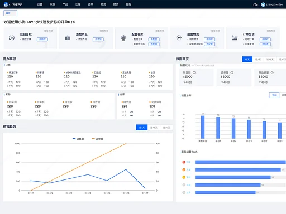This screenshot has height=214, width=286.
Task: Open 查看帮助 link on 配置仓库 card
Action: click(160, 31)
